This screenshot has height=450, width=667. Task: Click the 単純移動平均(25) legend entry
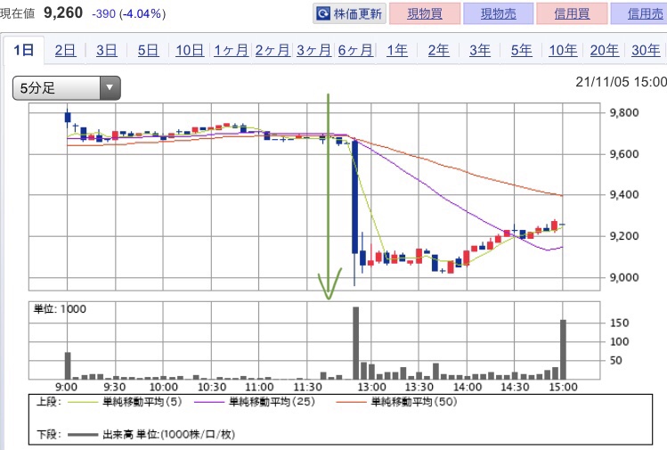pos(255,402)
